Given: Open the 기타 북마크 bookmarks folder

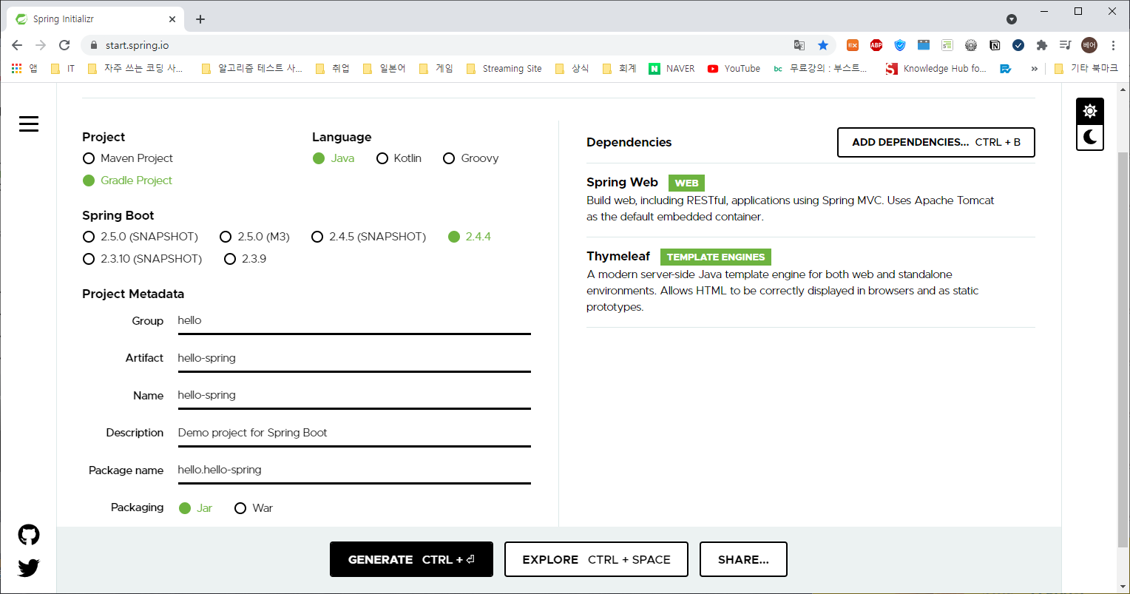Looking at the screenshot, I should pyautogui.click(x=1086, y=68).
